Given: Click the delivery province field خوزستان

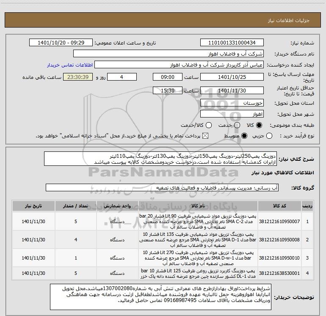Looking at the screenshot, I should click(232, 103).
